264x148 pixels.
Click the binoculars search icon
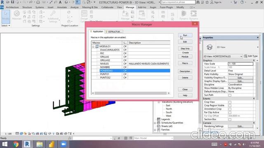[198, 2]
